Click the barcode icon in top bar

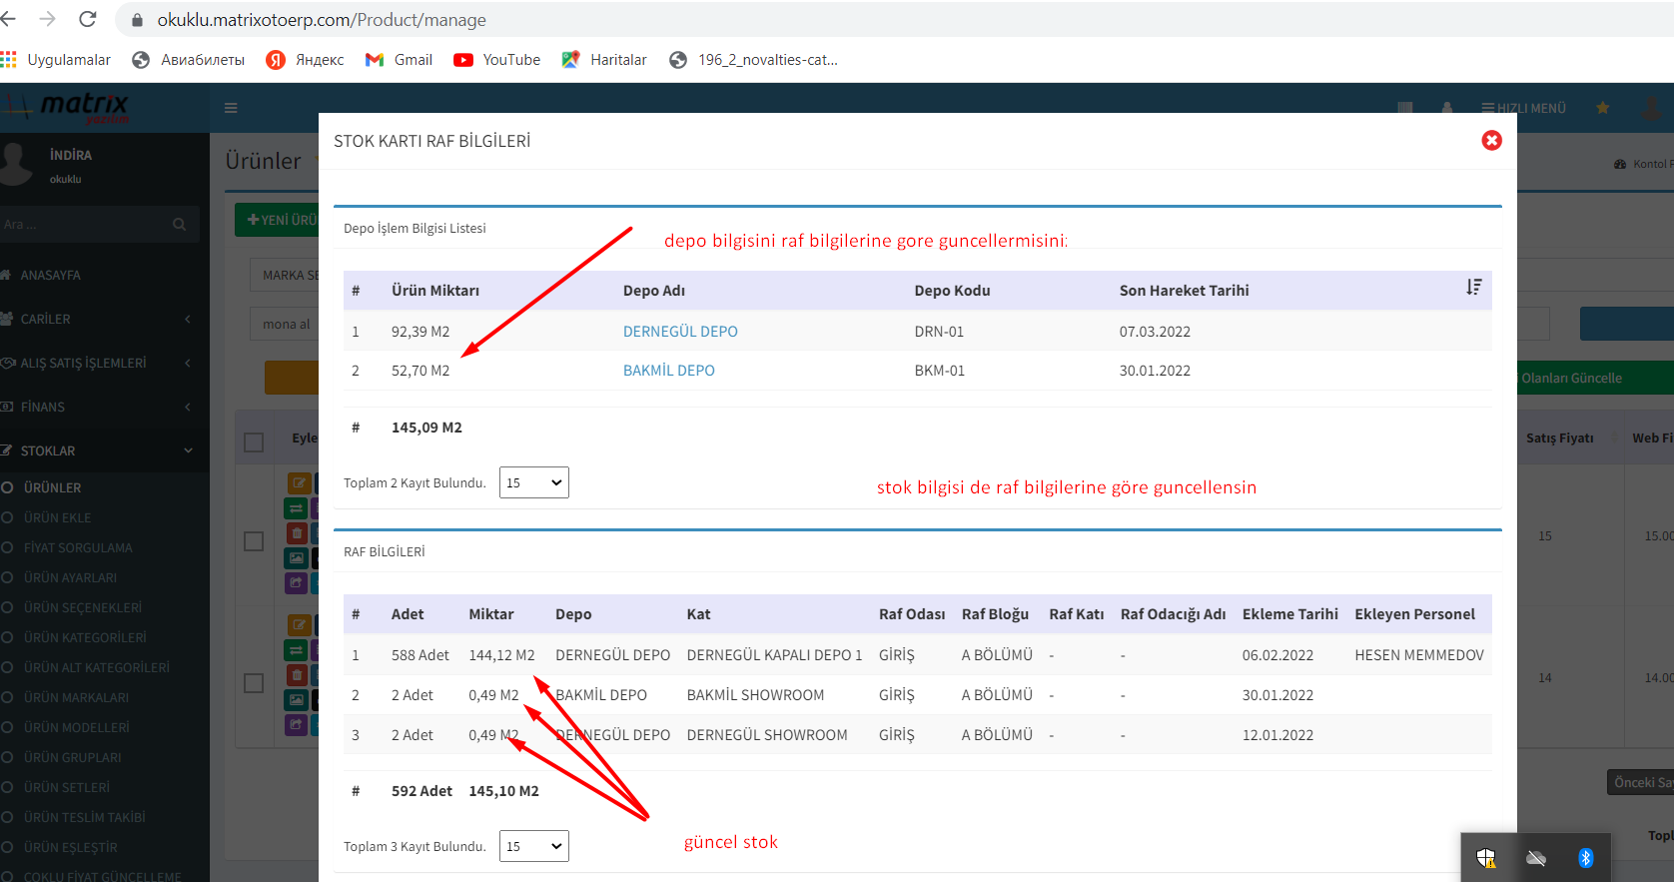(x=1405, y=108)
